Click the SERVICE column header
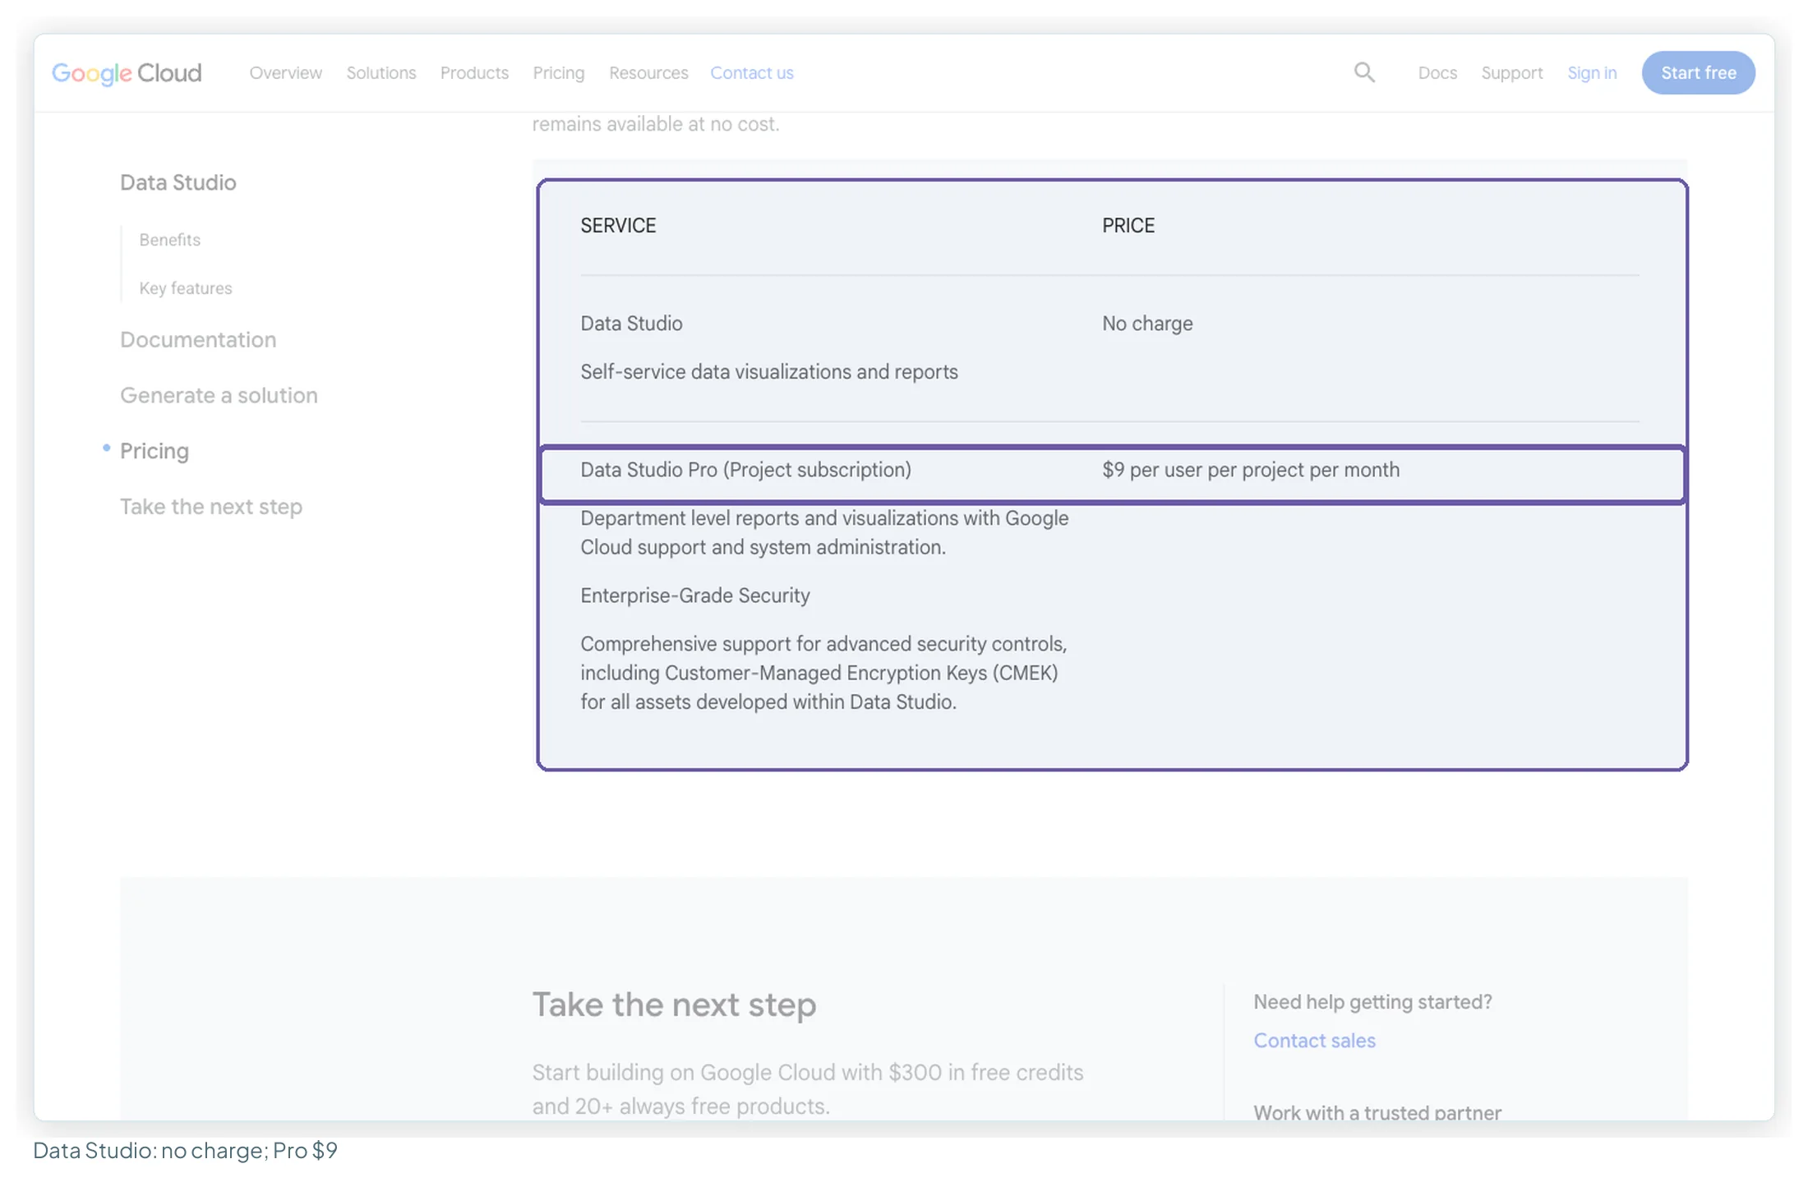 point(618,226)
